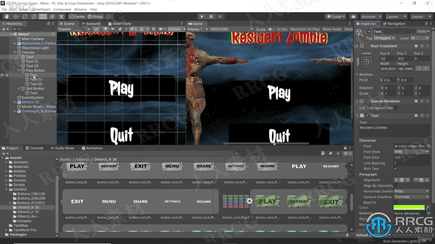Screen dimensions: 435x244
Task: Toggle the Text object active checkbox
Action: click(369, 32)
